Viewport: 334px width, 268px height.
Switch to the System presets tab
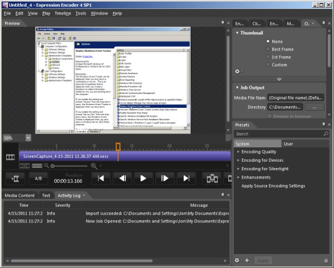[257, 144]
